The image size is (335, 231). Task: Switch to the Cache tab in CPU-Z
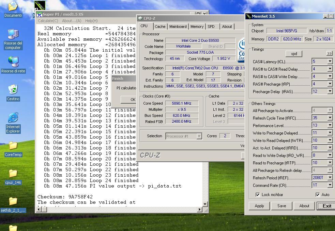[160, 26]
